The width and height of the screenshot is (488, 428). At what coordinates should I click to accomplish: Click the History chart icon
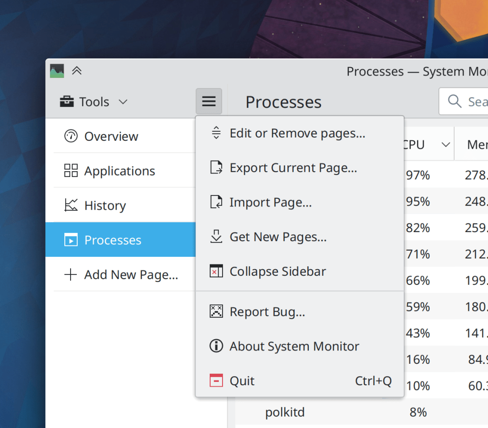(x=71, y=205)
